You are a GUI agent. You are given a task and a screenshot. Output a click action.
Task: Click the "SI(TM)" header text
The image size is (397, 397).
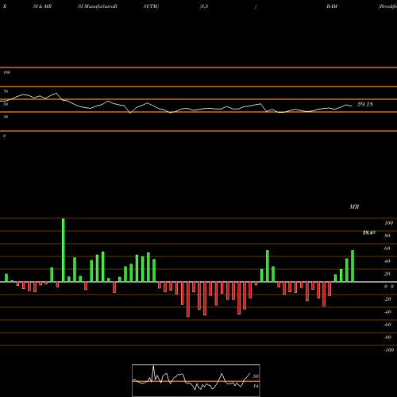point(151,6)
